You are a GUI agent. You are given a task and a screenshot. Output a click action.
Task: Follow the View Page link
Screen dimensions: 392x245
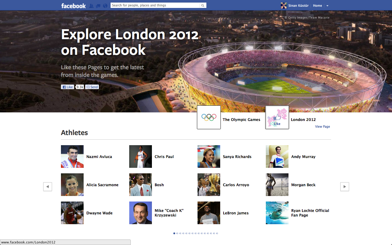322,126
